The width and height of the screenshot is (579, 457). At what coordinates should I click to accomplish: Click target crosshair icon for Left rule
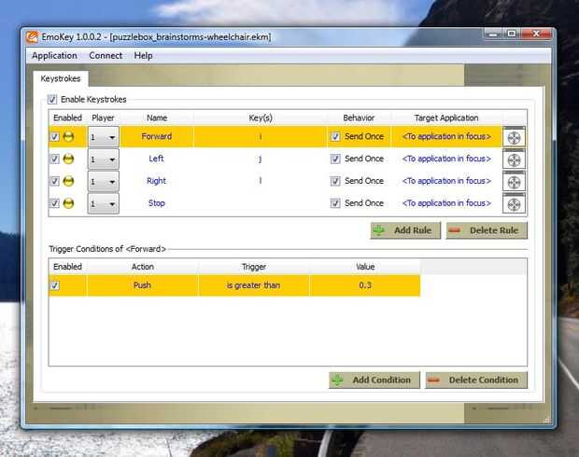click(514, 159)
